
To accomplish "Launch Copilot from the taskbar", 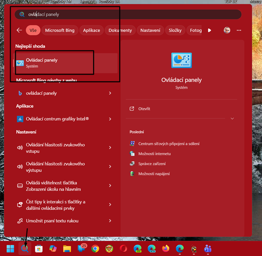I will pos(53,249).
